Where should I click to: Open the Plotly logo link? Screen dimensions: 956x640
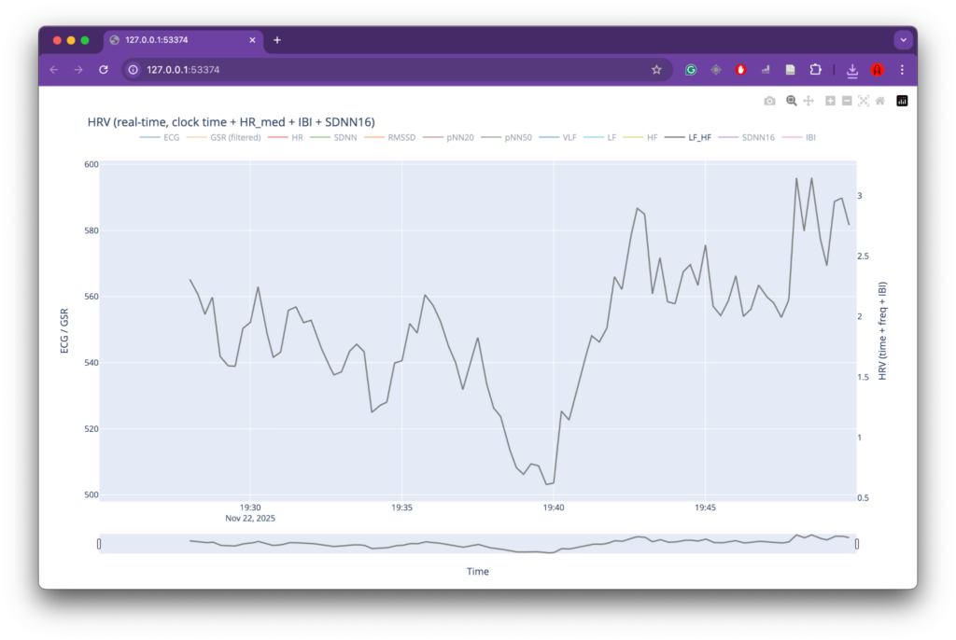[902, 101]
